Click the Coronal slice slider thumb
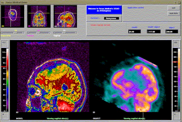Image resolution: width=182 pixels, height=122 pixels. tap(38, 33)
